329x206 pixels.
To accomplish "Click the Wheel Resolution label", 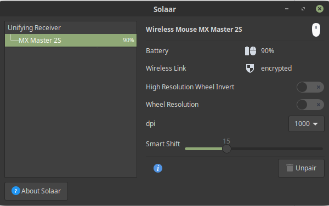I will (x=172, y=105).
